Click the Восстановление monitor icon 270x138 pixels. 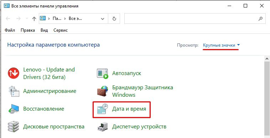point(14,109)
